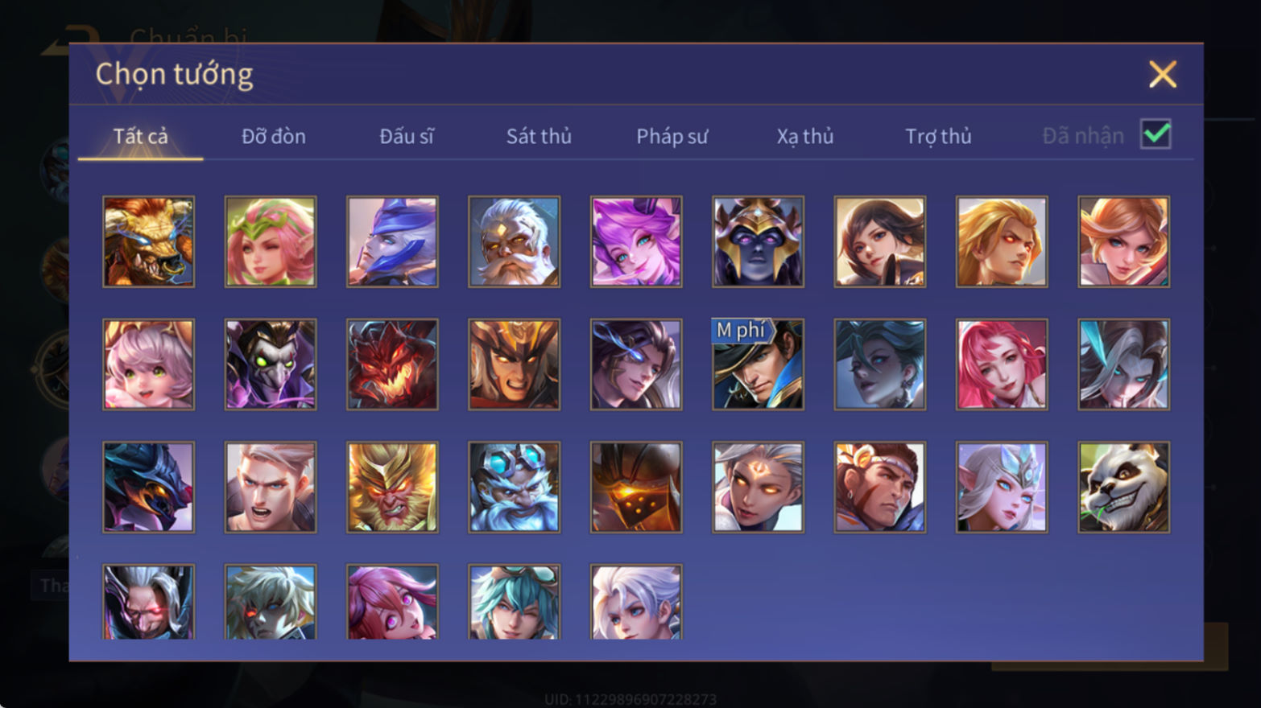Select the bull-horned beast hero portrait
The image size is (1261, 708).
point(148,242)
